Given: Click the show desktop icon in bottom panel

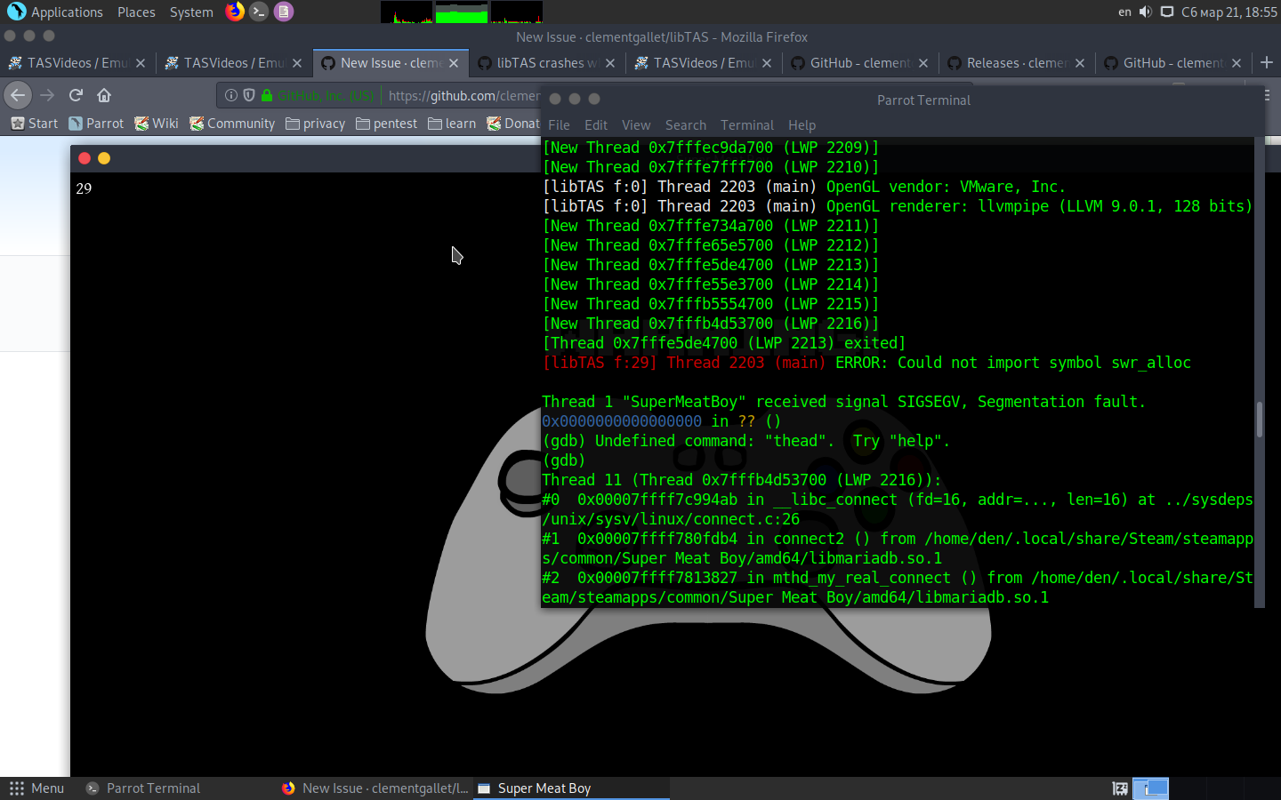Looking at the screenshot, I should [x=1120, y=788].
